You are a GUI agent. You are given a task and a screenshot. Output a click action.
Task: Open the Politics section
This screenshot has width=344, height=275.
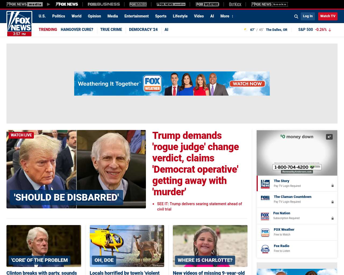(x=59, y=16)
